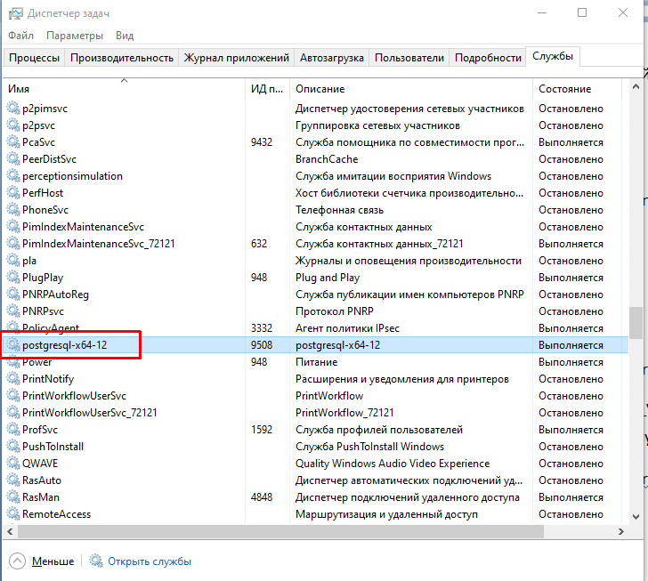Click the services icon beside Открыть службы
Image resolution: width=648 pixels, height=581 pixels.
coord(96,561)
